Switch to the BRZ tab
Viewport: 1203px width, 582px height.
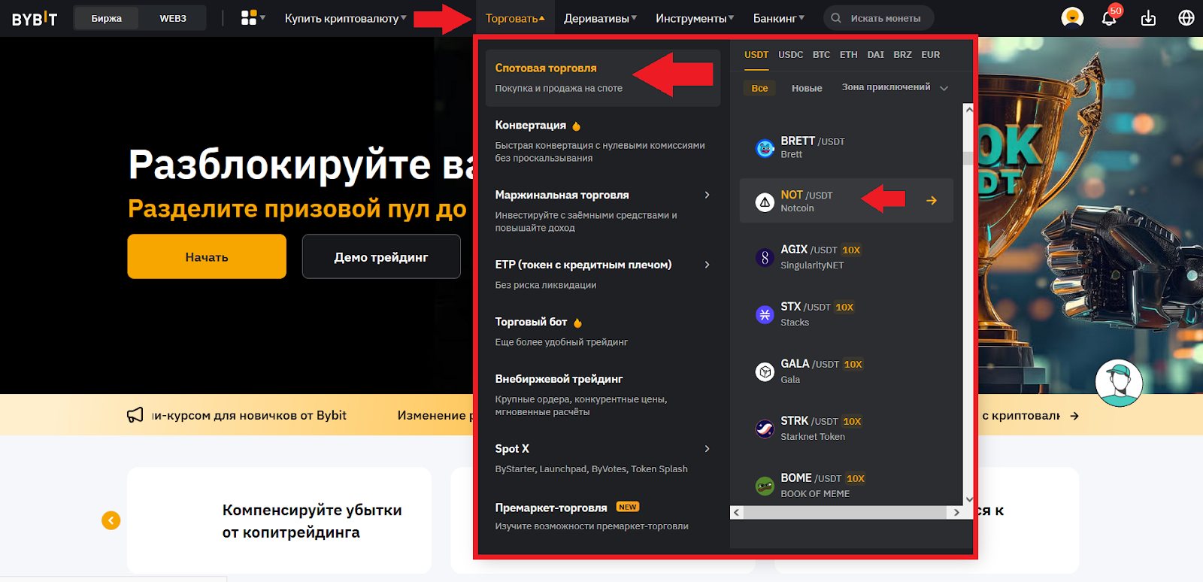click(x=903, y=55)
